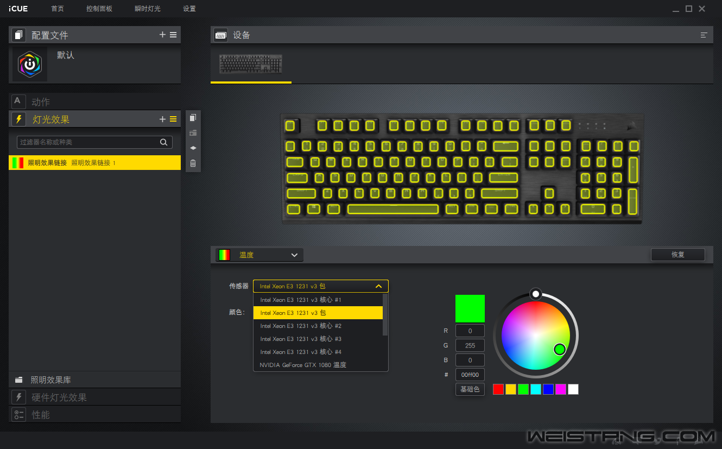This screenshot has width=722, height=449.
Task: Add a new profile with plus icon
Action: [x=162, y=35]
